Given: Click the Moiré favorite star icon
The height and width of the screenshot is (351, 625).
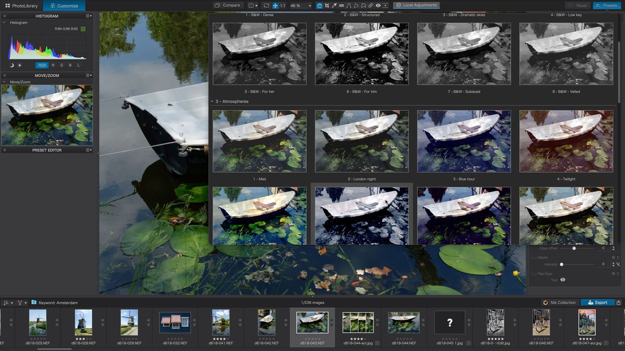Looking at the screenshot, I should (x=613, y=257).
